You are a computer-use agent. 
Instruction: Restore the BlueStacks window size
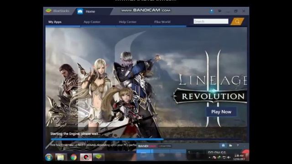coord(236,11)
